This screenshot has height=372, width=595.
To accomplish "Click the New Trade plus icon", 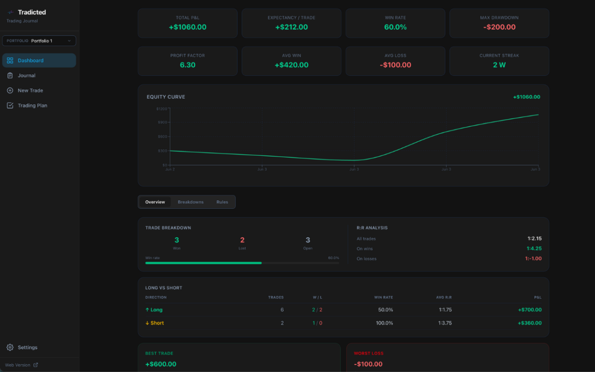I will point(10,90).
